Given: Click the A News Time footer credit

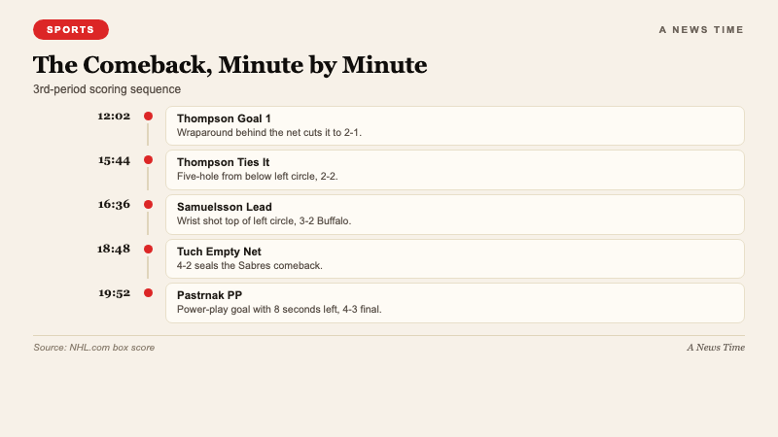Looking at the screenshot, I should 715,348.
